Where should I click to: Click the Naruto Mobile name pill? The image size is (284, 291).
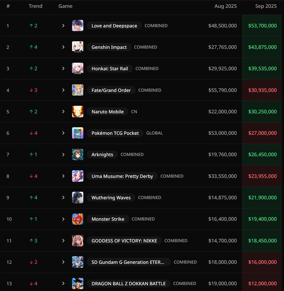click(108, 112)
